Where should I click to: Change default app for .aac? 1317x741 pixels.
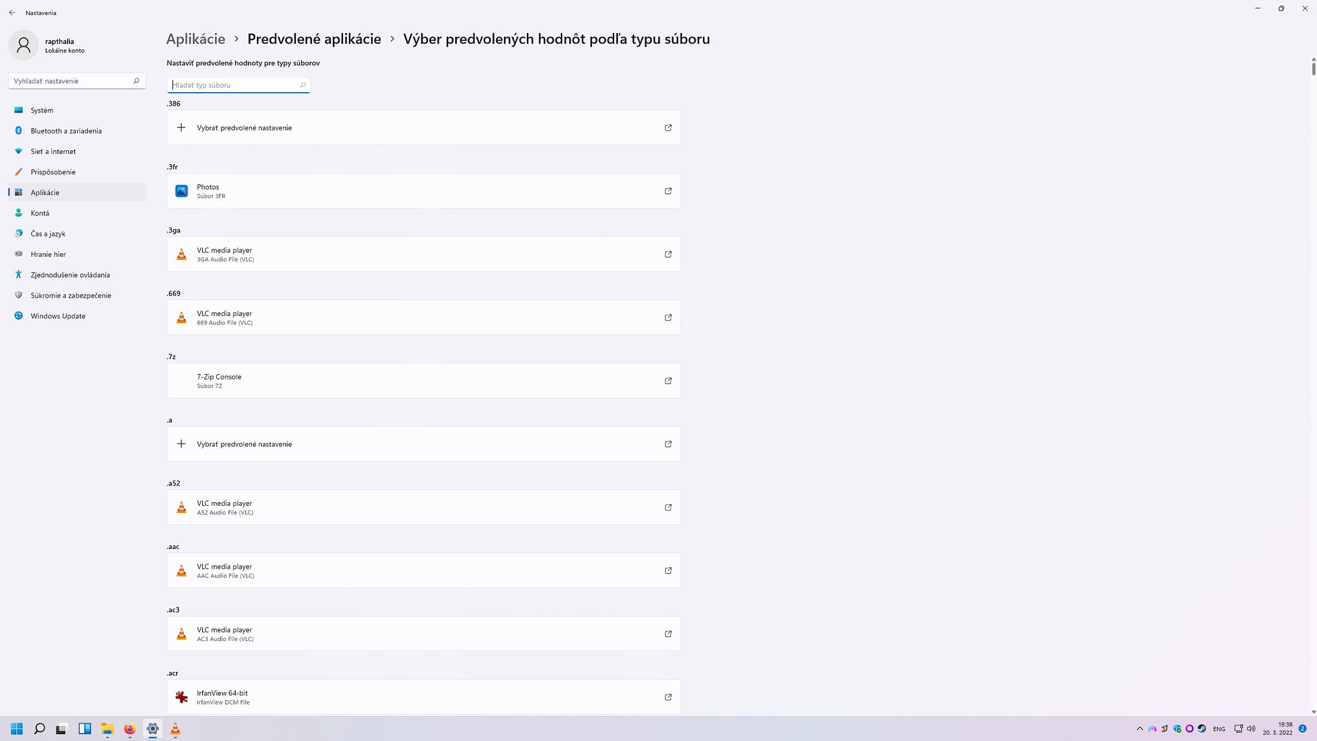pos(424,570)
